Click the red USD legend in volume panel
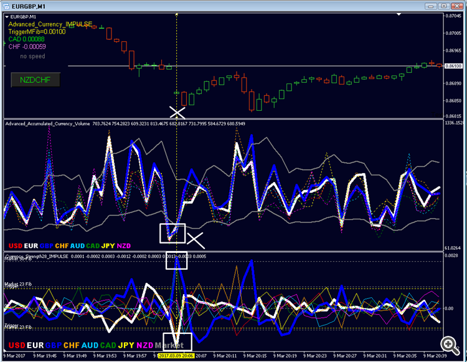The width and height of the screenshot is (467, 362). (16, 246)
